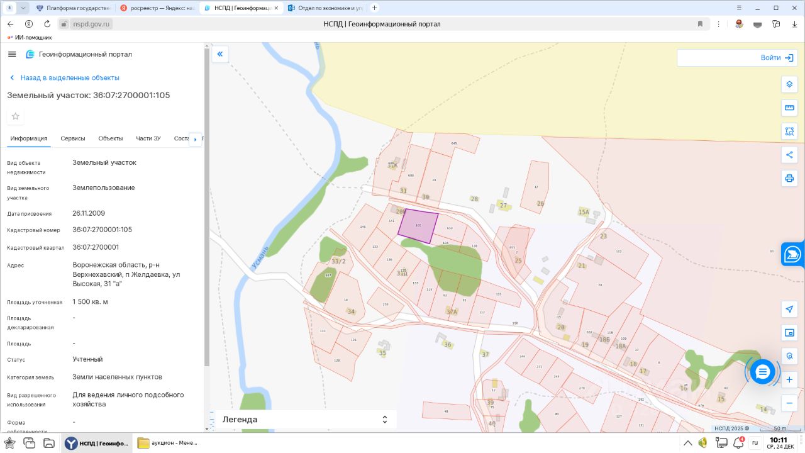Open the hamburger main menu
The height and width of the screenshot is (453, 805).
tap(12, 54)
